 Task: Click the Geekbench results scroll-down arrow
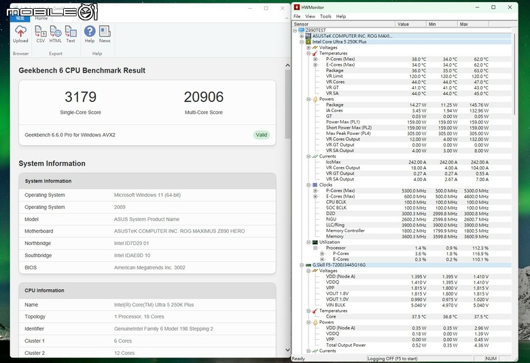coord(287,350)
